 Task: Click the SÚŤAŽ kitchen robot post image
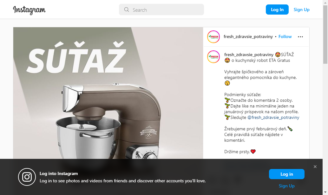[108, 93]
